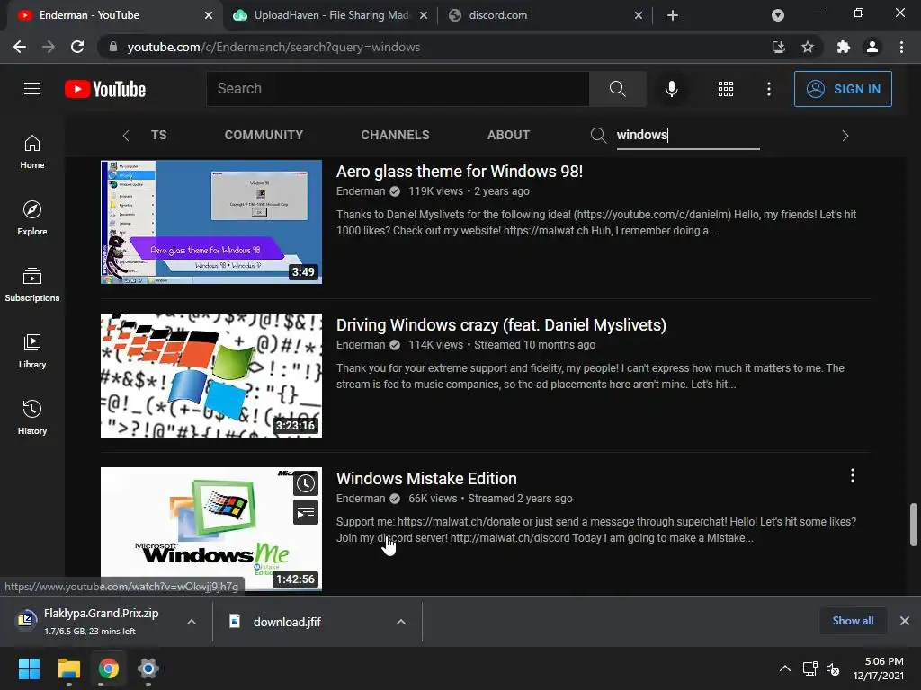The width and height of the screenshot is (921, 690).
Task: Click install app icon in address bar
Action: click(778, 47)
